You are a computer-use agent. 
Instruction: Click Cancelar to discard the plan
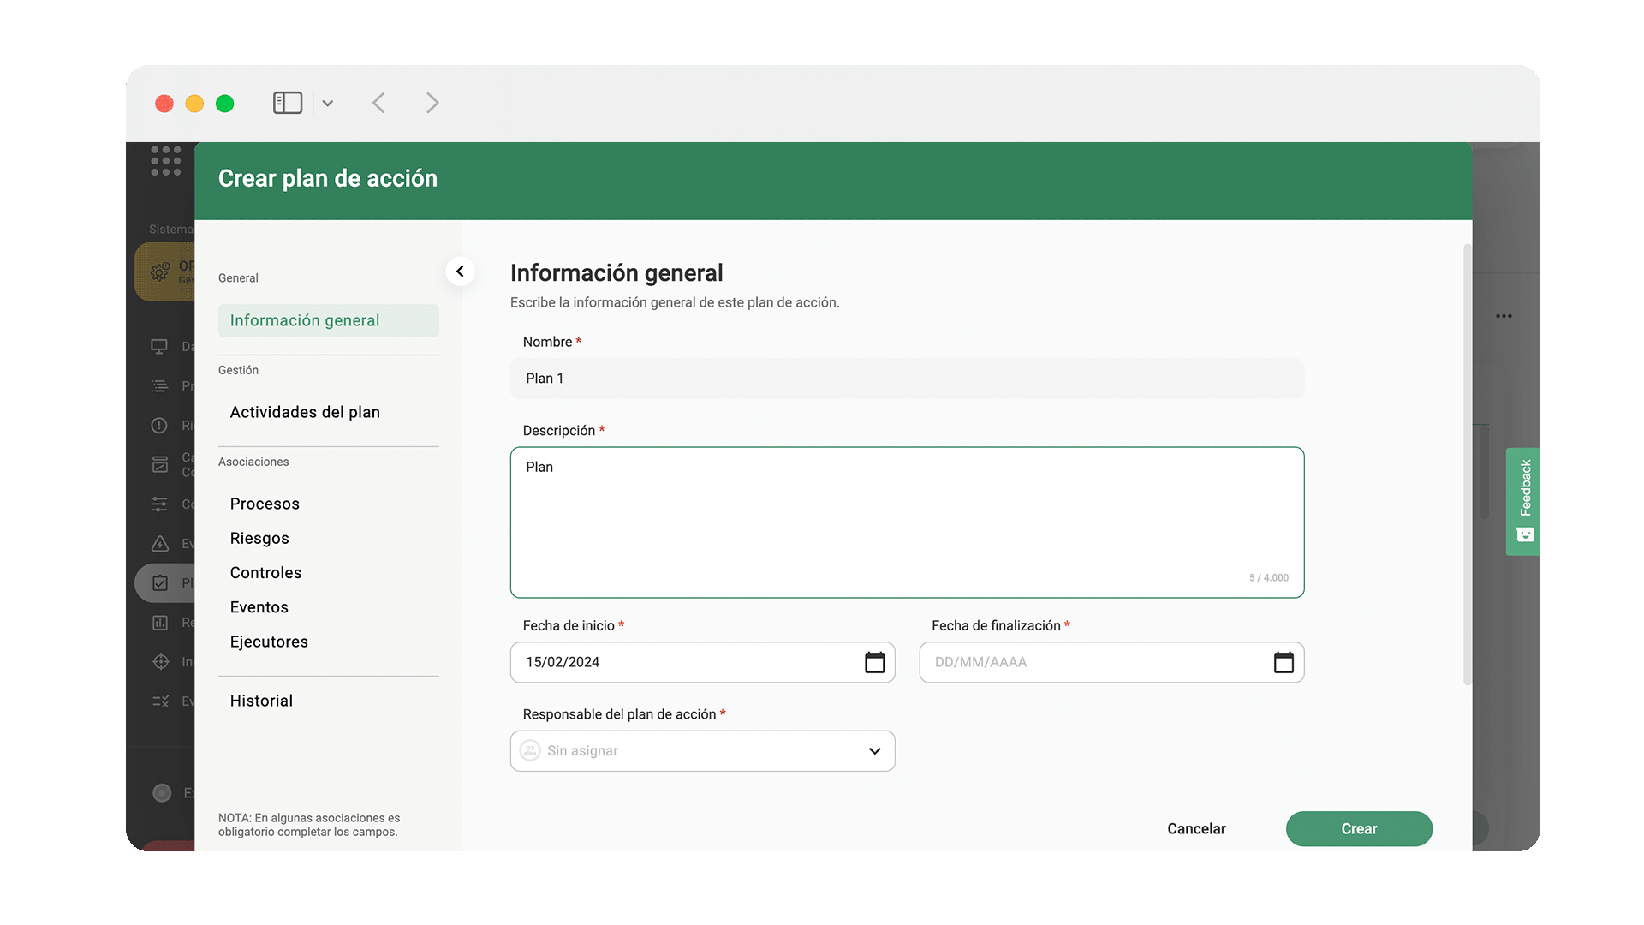pos(1196,828)
